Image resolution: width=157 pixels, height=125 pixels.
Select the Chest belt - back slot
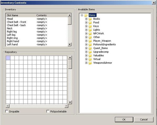pyautogui.click(x=37, y=25)
